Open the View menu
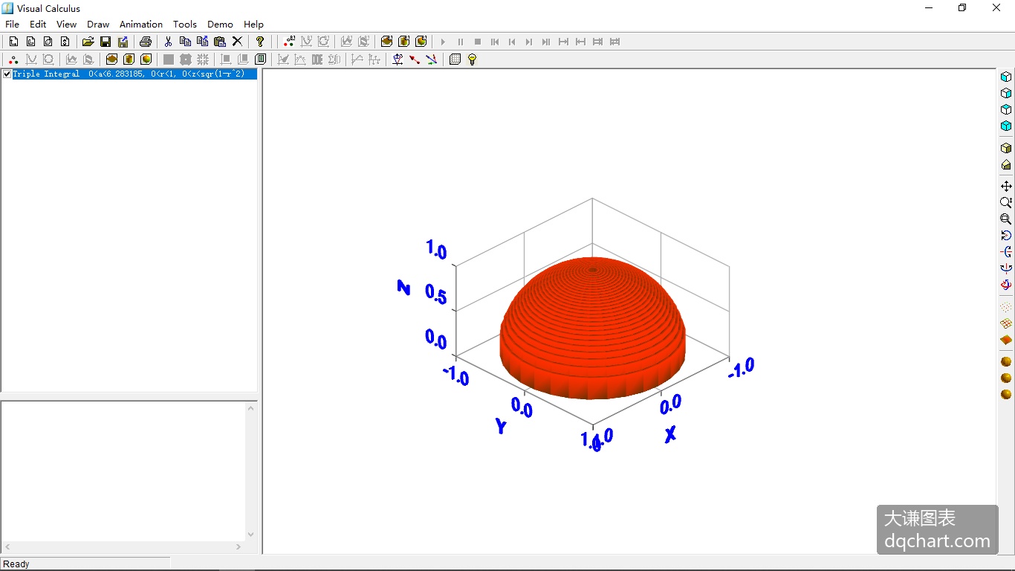This screenshot has height=571, width=1015. [x=66, y=24]
